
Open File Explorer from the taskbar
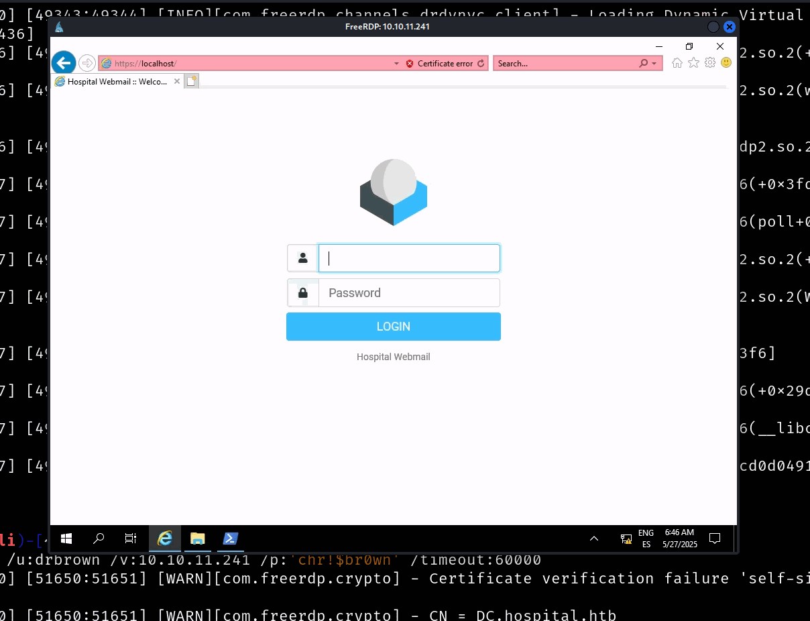click(197, 539)
